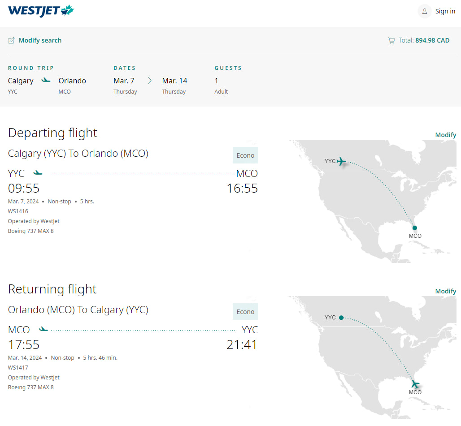Click the total price 894.98 CAD
Image resolution: width=461 pixels, height=426 pixels.
432,40
